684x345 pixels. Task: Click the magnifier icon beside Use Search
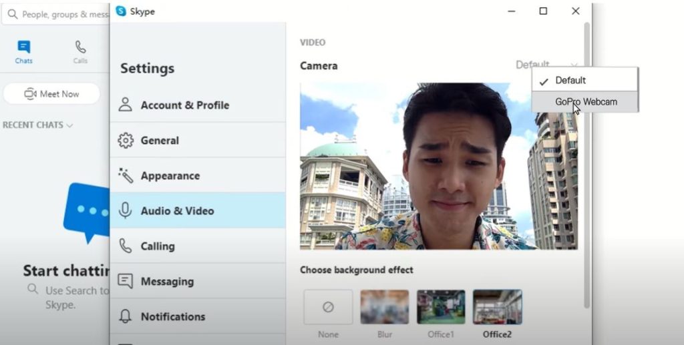(33, 288)
